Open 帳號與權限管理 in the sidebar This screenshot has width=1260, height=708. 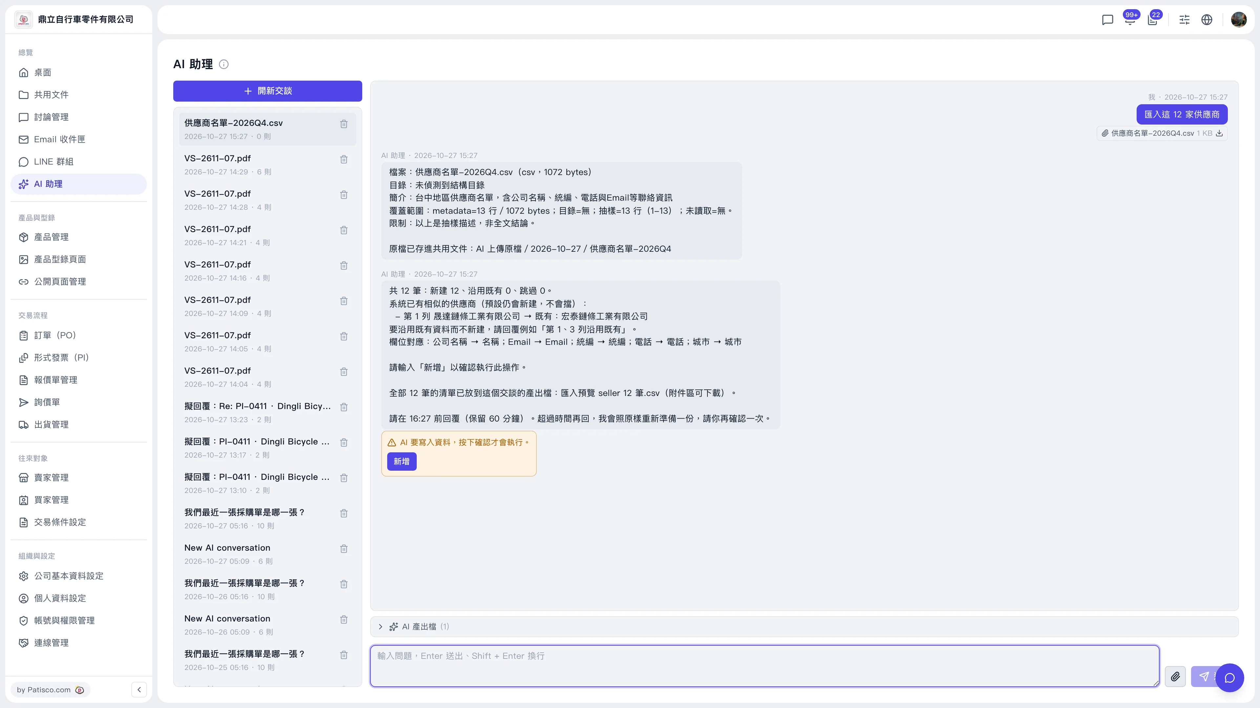click(79, 620)
